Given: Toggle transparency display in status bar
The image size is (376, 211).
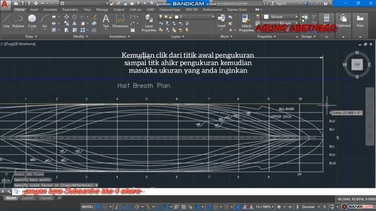Looking at the screenshot, I should (x=183, y=207).
